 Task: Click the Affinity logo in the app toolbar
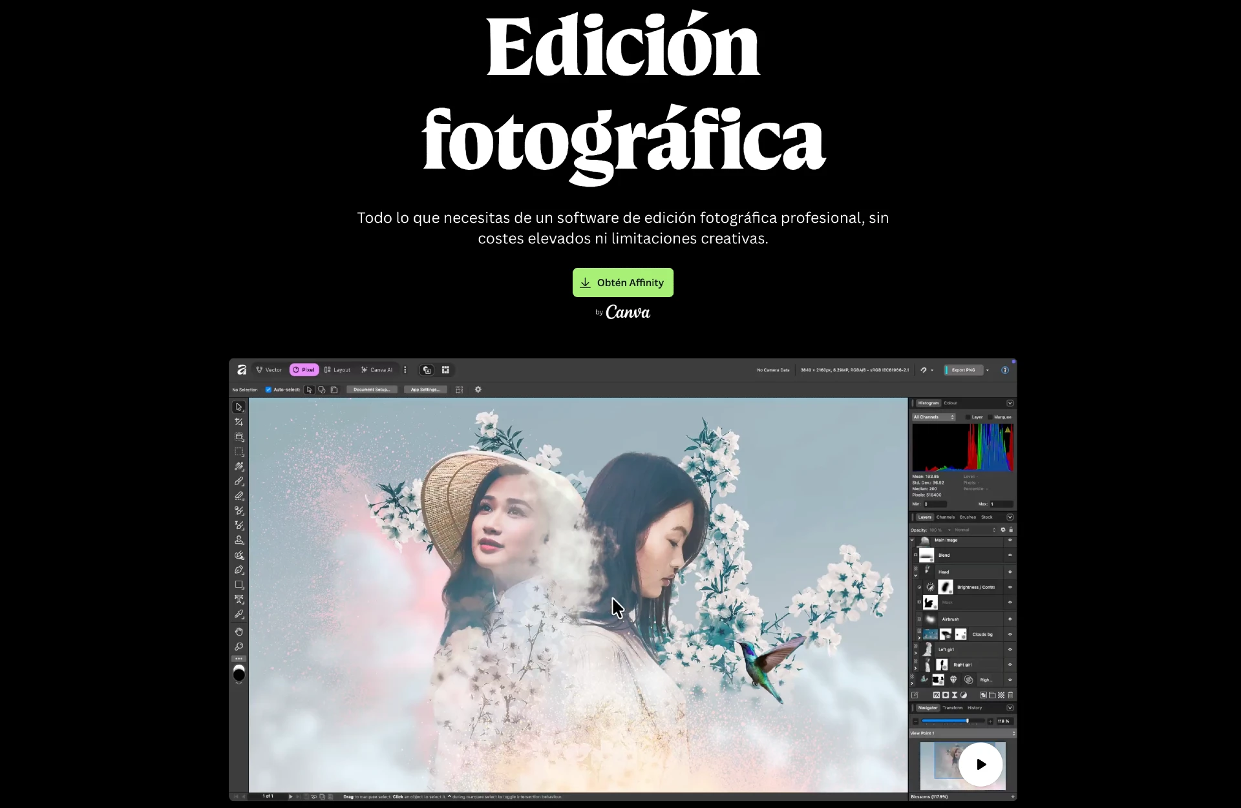pyautogui.click(x=242, y=370)
